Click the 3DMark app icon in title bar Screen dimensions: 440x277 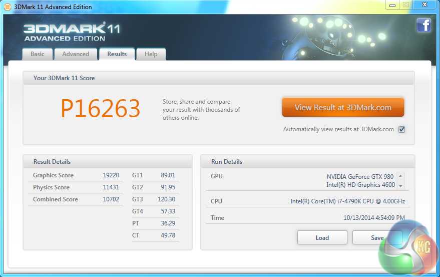(8, 7)
